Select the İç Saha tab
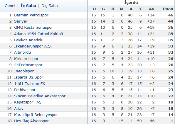 [x=28, y=6]
